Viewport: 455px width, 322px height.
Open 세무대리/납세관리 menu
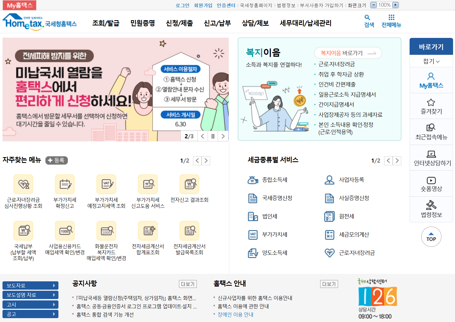(x=305, y=23)
